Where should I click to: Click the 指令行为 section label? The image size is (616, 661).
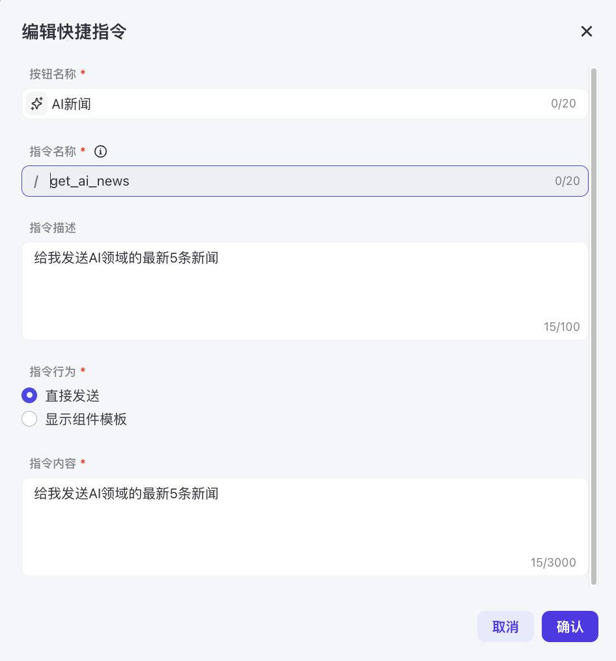tap(53, 372)
